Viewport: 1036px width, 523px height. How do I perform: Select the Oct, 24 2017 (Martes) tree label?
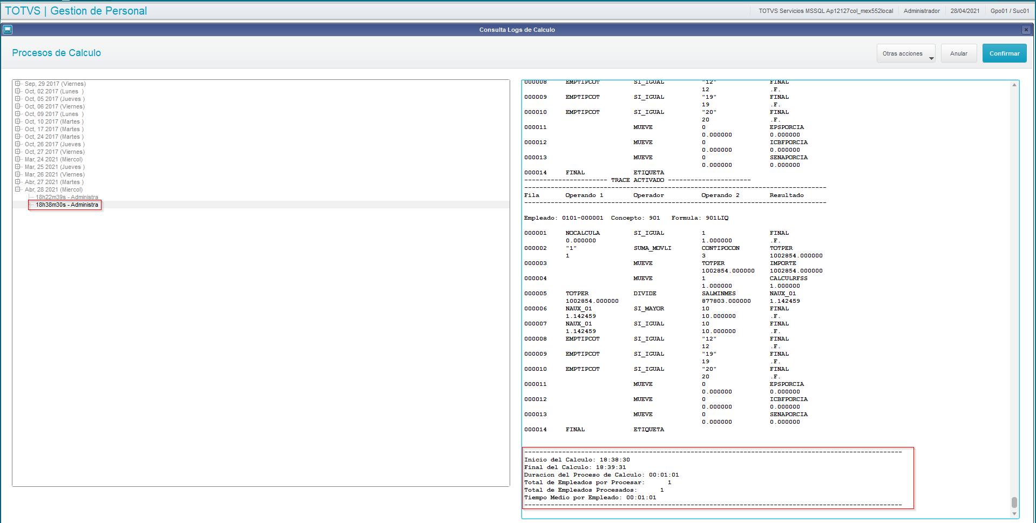[54, 137]
